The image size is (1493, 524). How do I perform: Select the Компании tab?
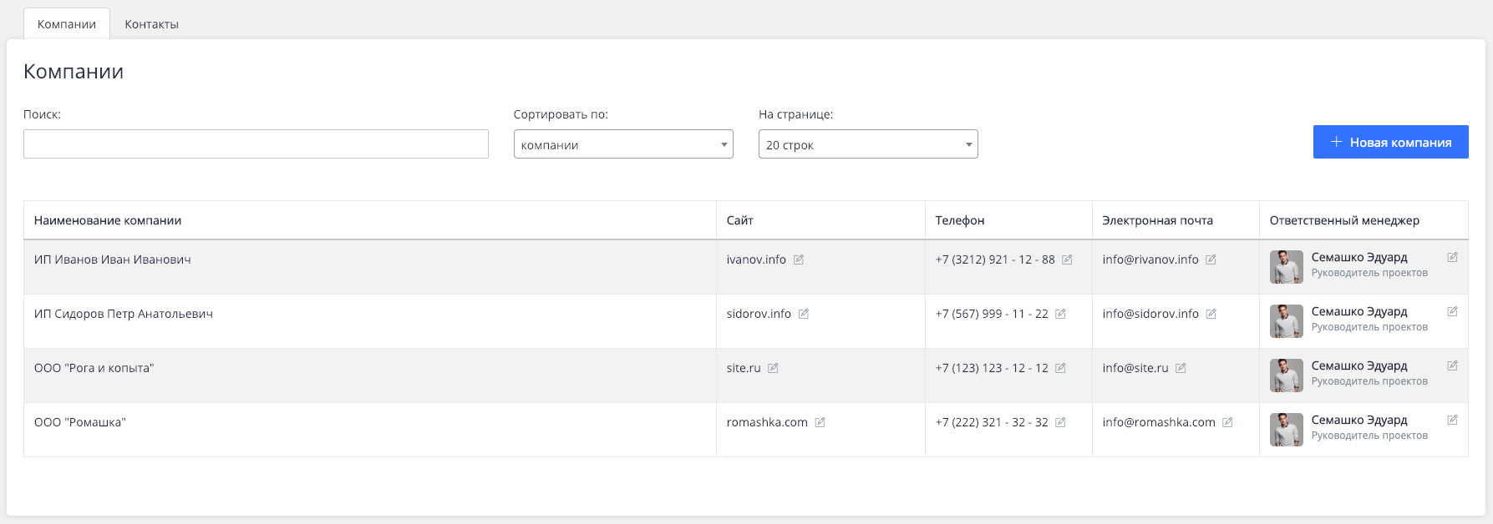click(67, 24)
